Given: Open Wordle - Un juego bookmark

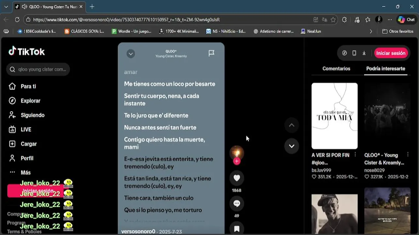Looking at the screenshot, I should tap(132, 31).
